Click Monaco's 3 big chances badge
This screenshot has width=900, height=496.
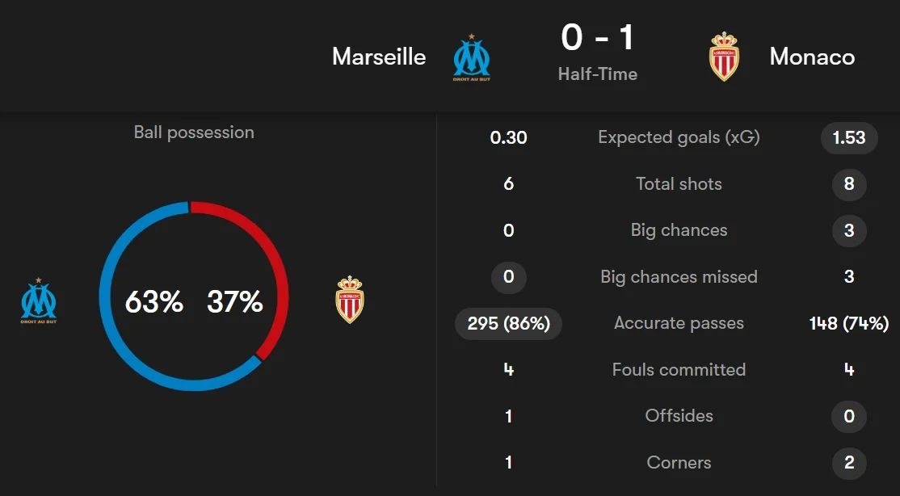pyautogui.click(x=849, y=230)
